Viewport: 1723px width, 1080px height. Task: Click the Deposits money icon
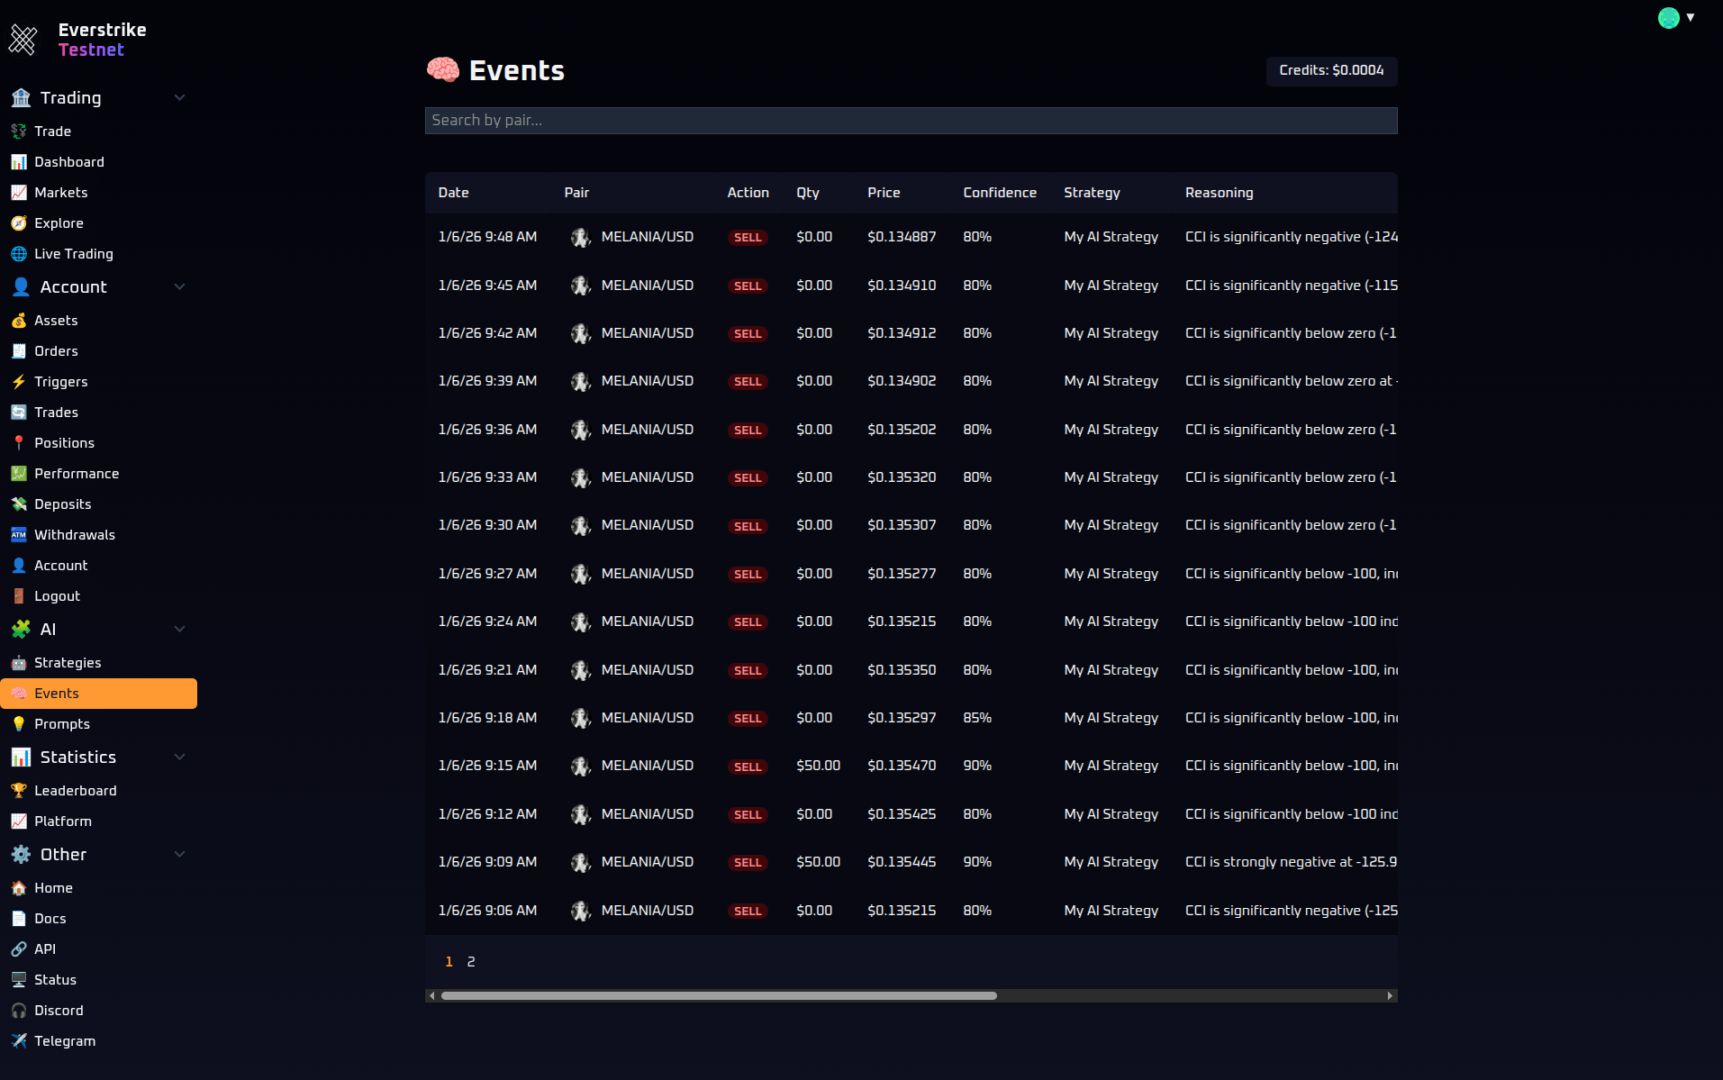(19, 504)
